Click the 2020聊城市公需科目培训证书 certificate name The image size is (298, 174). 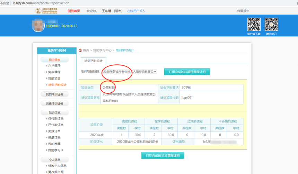coord(138,142)
